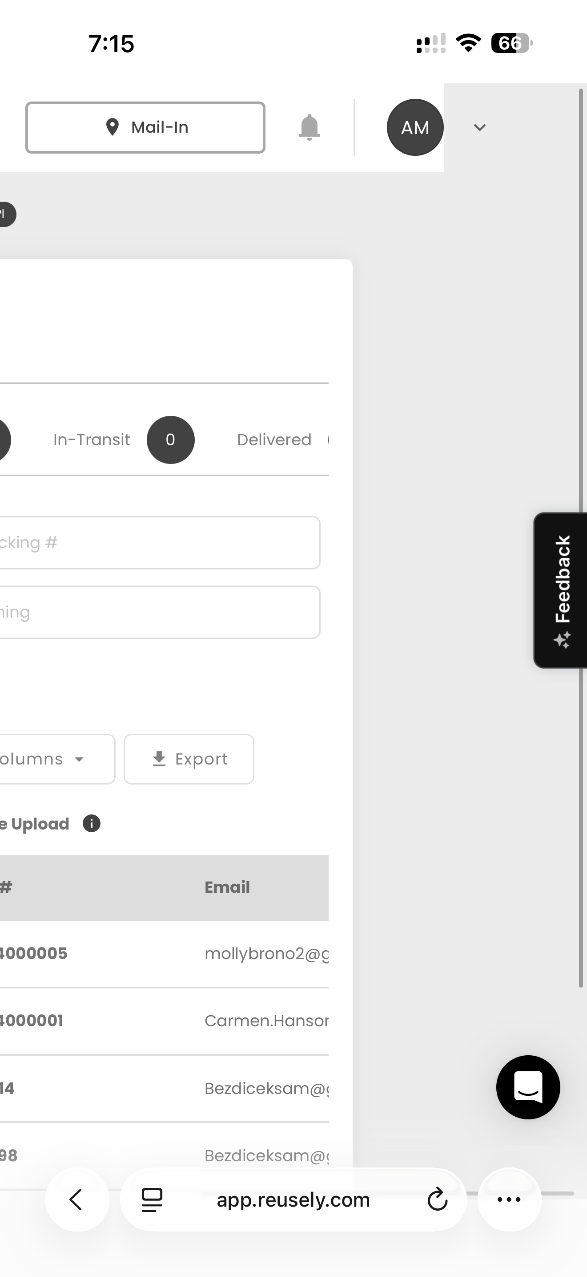The width and height of the screenshot is (587, 1277).
Task: Expand the account menu chevron
Action: tap(479, 127)
